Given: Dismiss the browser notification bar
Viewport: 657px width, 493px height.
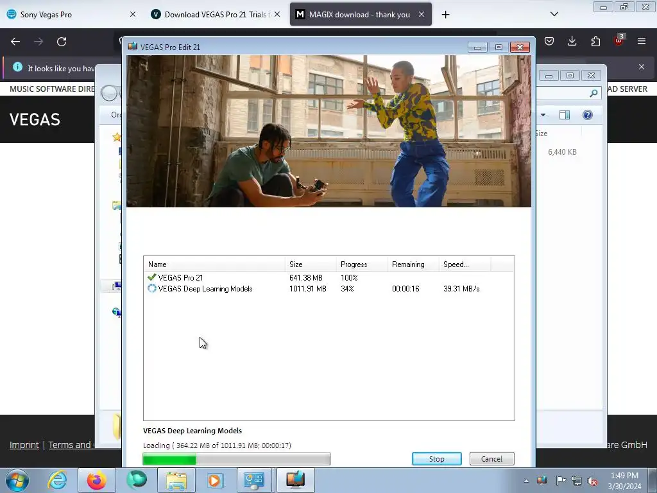Looking at the screenshot, I should (642, 67).
